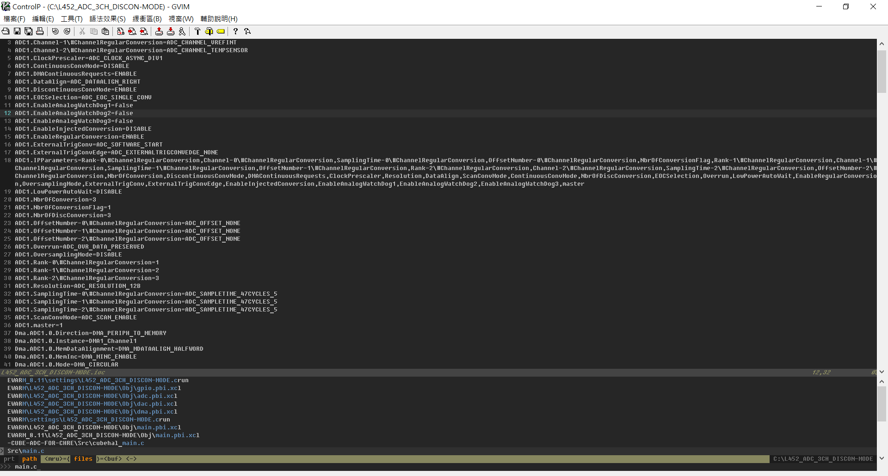The height and width of the screenshot is (476, 888).
Task: Click the line ADC1.master=1
Action: coord(39,325)
